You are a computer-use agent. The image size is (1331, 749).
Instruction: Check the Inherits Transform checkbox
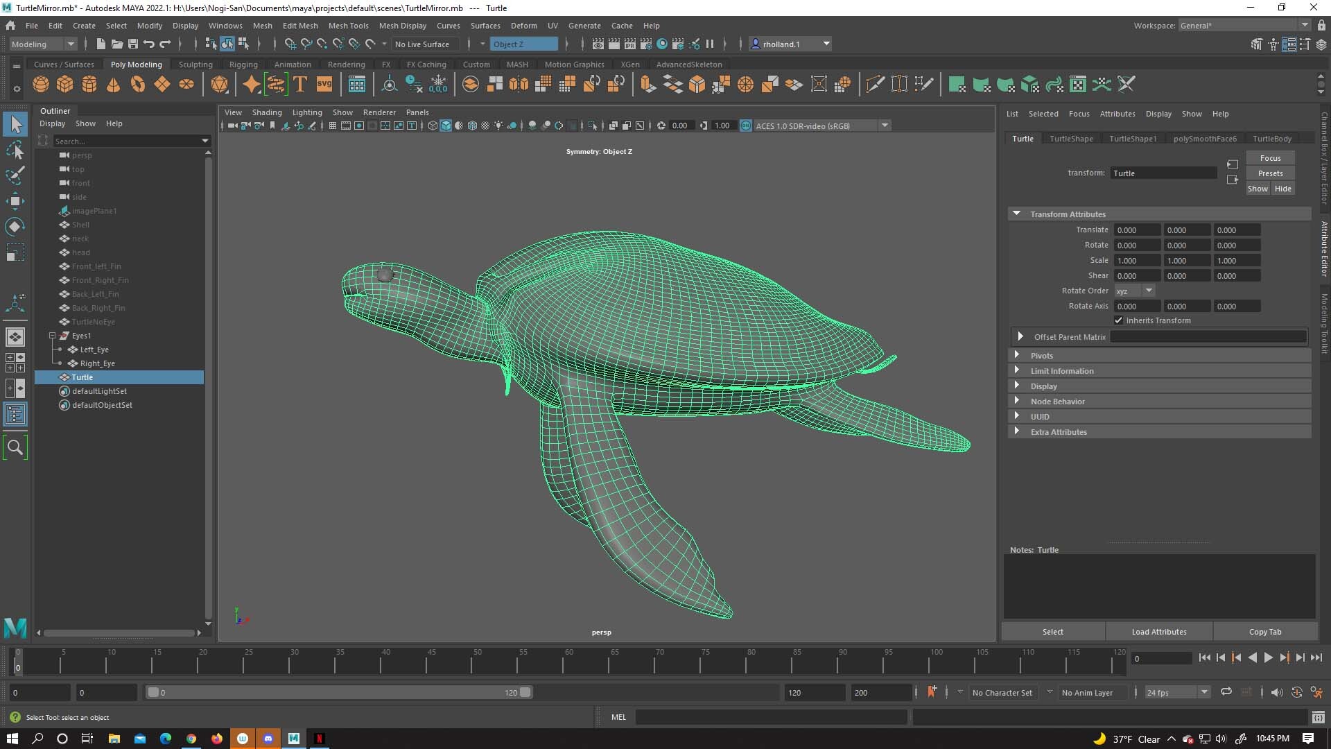point(1119,320)
